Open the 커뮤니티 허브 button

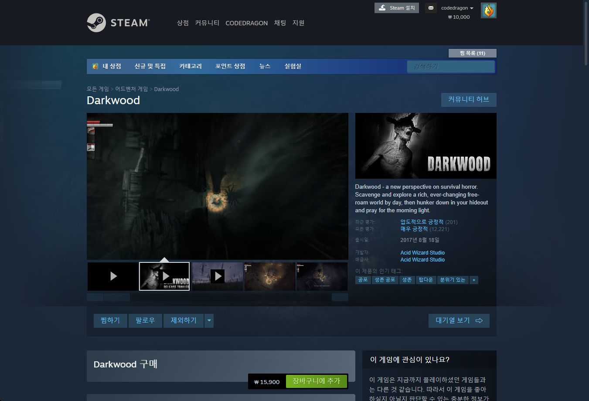[469, 99]
